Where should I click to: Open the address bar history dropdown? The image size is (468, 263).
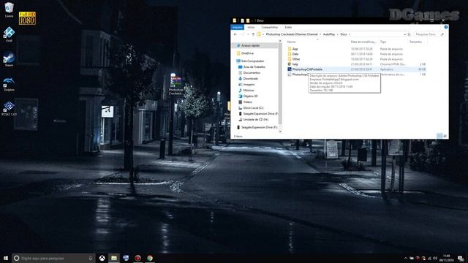click(404, 34)
